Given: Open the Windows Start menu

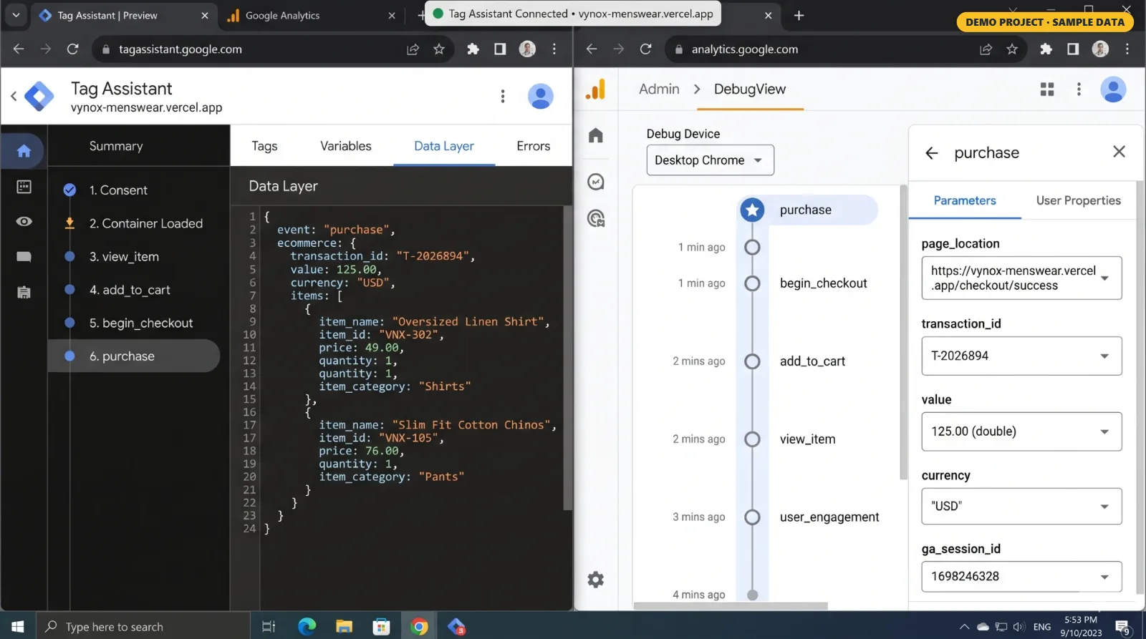Looking at the screenshot, I should [18, 626].
